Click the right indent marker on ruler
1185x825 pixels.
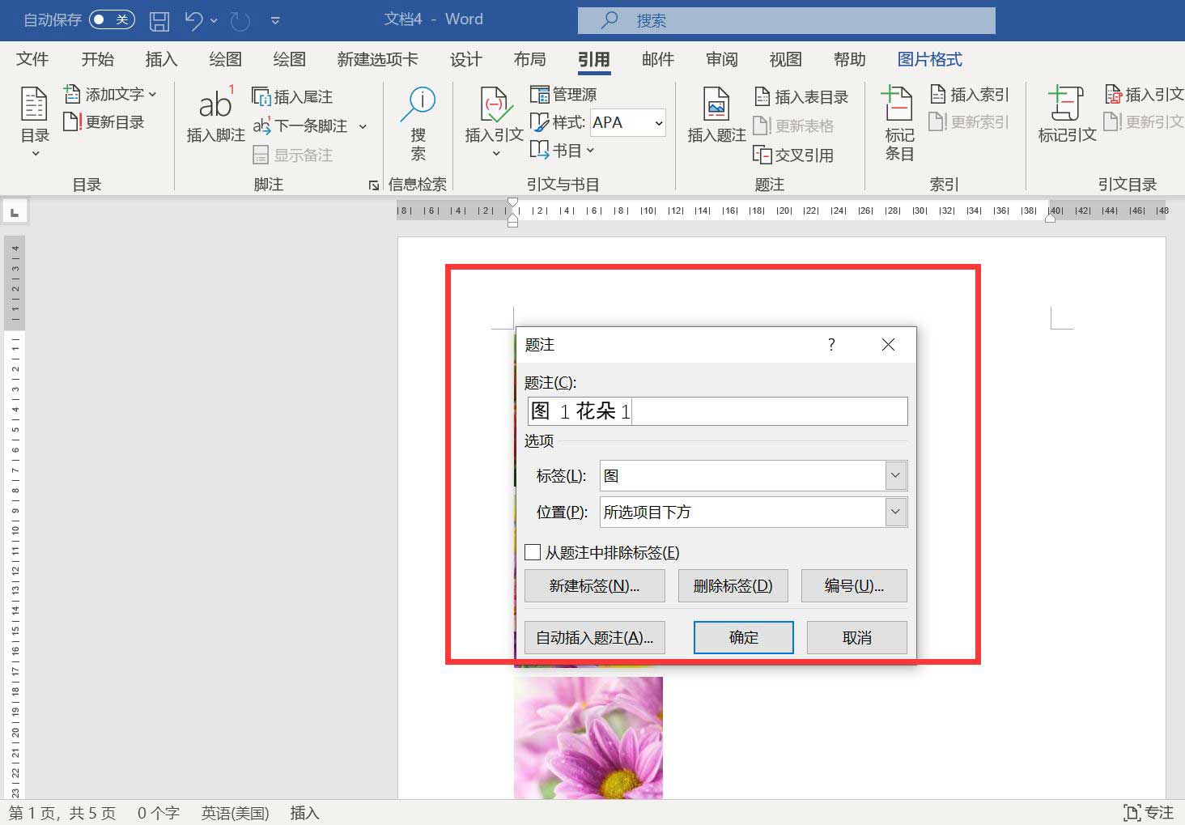pyautogui.click(x=1050, y=218)
